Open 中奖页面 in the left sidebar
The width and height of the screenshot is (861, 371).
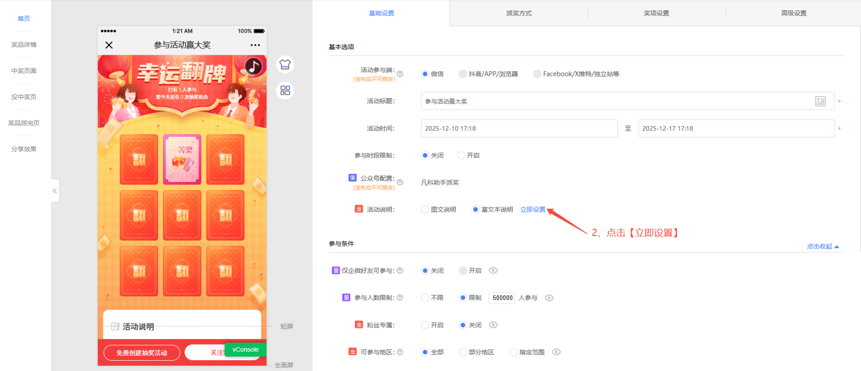tap(24, 71)
